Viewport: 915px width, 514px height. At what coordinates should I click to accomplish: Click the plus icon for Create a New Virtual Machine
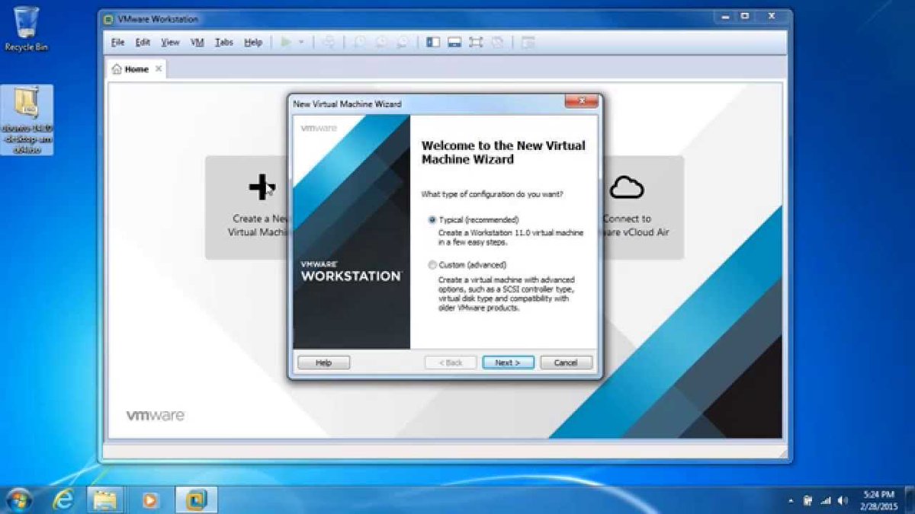(261, 186)
